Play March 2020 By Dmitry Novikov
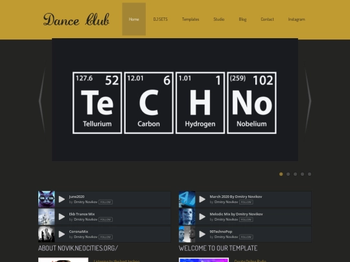Screen dimensions: 350x262 [202, 199]
